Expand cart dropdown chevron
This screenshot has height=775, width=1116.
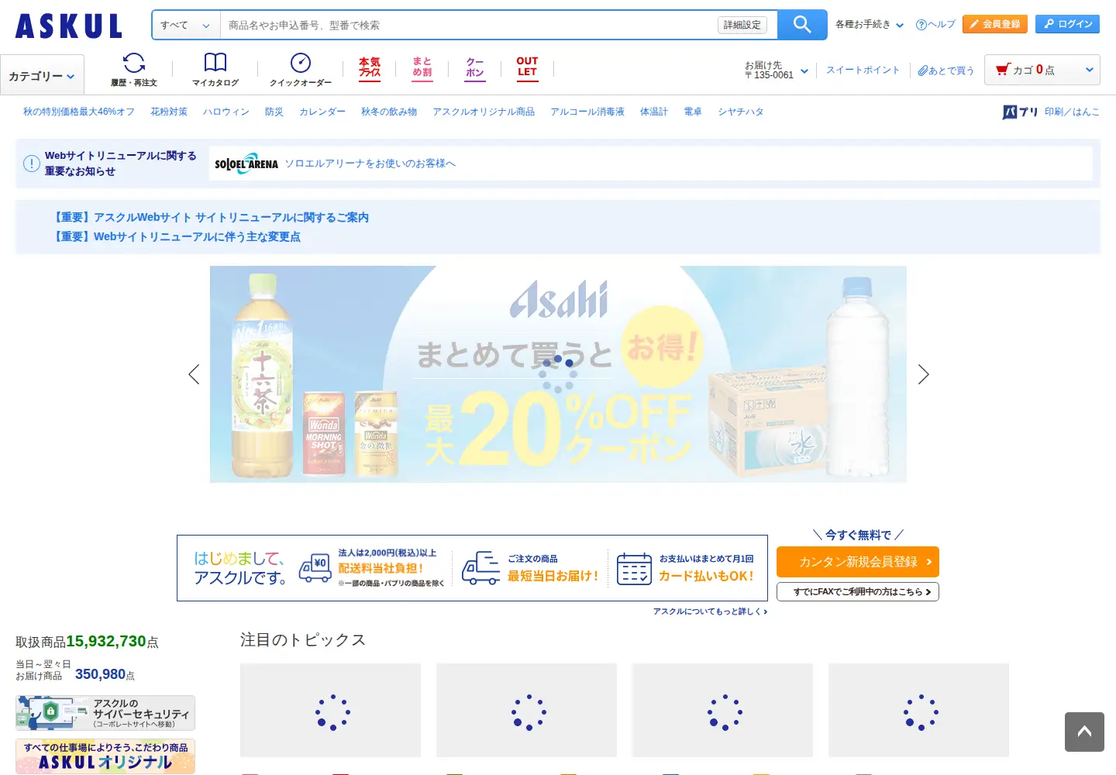coord(1090,70)
